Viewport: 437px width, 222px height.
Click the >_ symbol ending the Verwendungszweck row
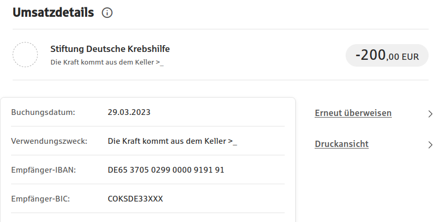point(233,141)
